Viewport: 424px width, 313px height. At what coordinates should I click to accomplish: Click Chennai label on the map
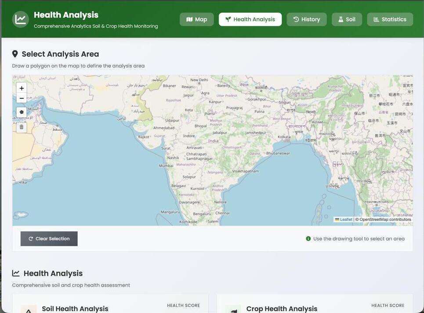[x=222, y=213]
